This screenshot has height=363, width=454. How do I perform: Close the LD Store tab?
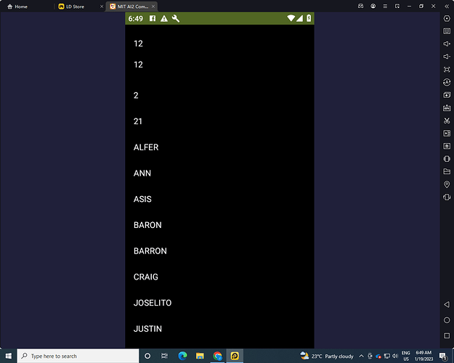point(102,7)
